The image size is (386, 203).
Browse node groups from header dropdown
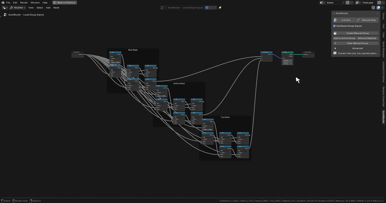[x=163, y=8]
